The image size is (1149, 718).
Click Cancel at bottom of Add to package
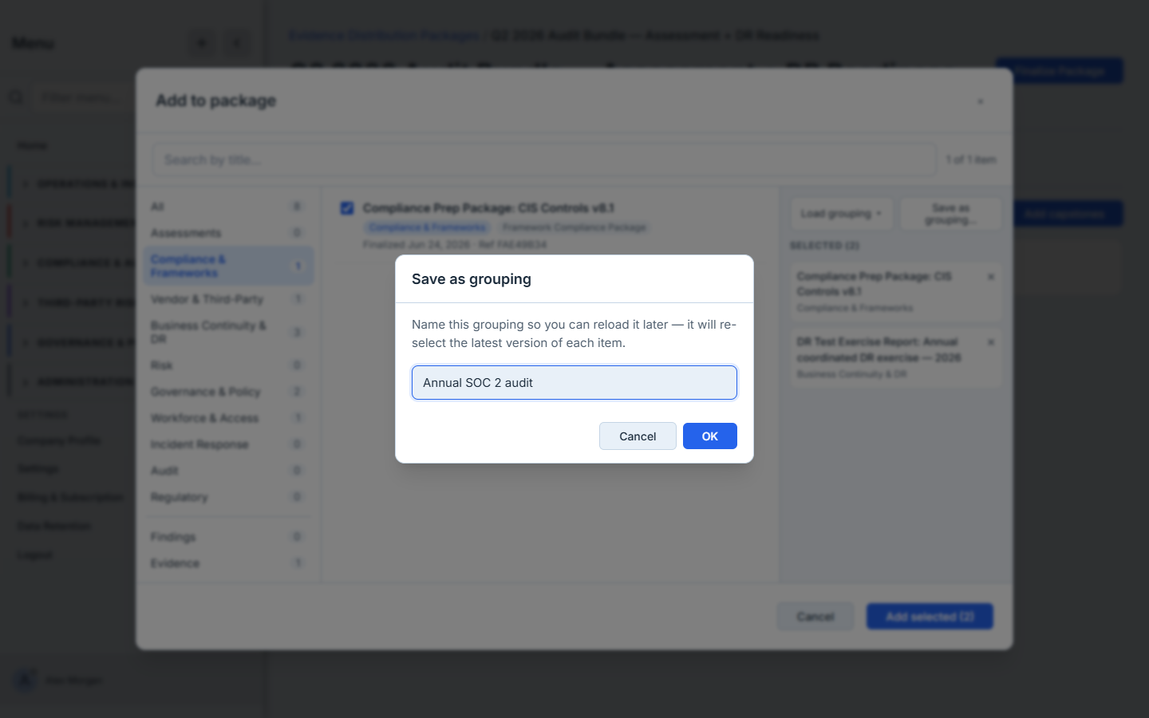(x=815, y=617)
